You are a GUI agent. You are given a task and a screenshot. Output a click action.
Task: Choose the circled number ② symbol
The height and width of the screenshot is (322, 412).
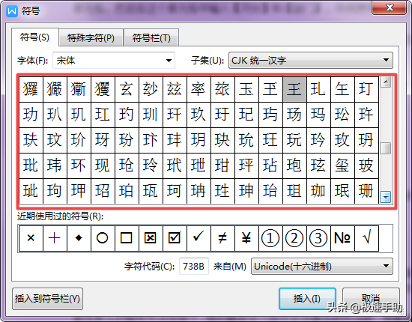[294, 238]
